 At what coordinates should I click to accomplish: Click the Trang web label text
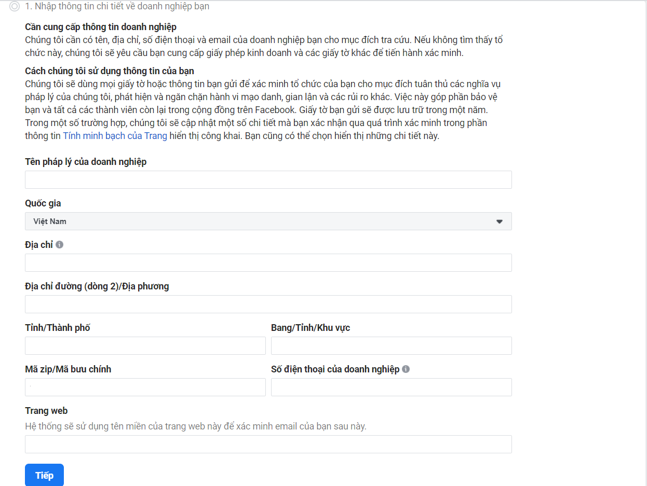46,411
